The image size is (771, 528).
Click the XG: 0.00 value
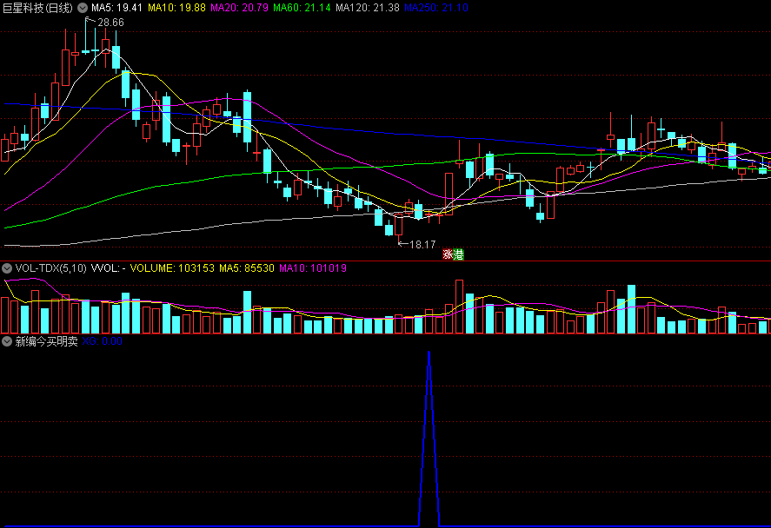tap(103, 341)
